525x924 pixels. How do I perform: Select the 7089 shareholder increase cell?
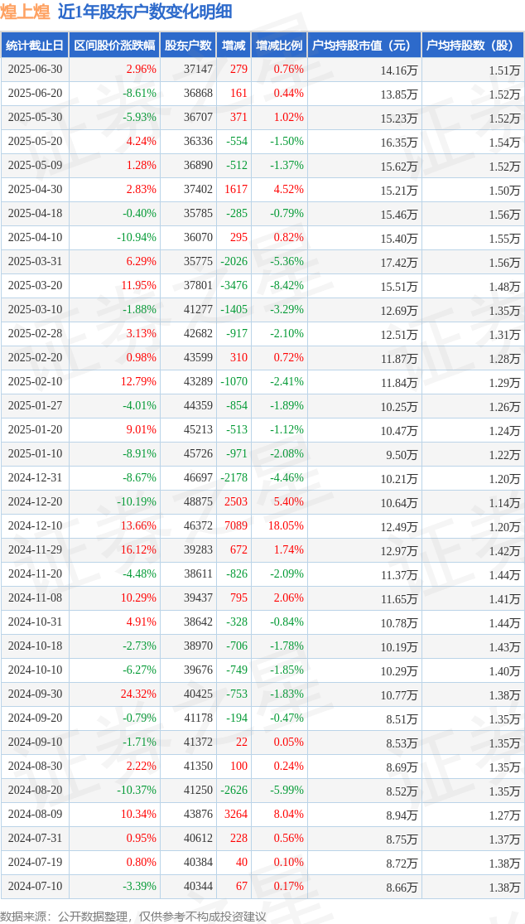(x=235, y=525)
